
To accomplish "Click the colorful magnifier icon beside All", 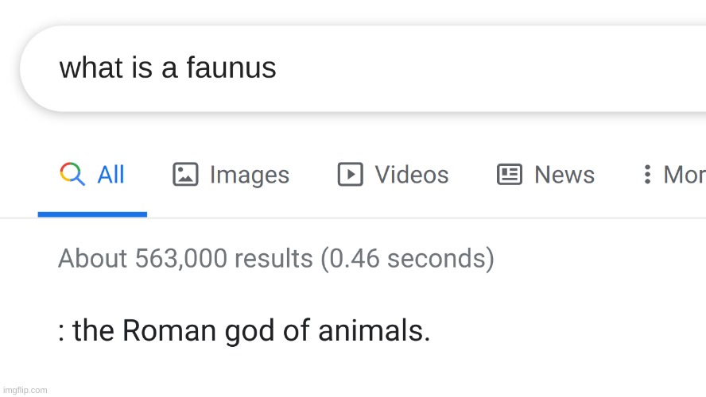I will 72,174.
